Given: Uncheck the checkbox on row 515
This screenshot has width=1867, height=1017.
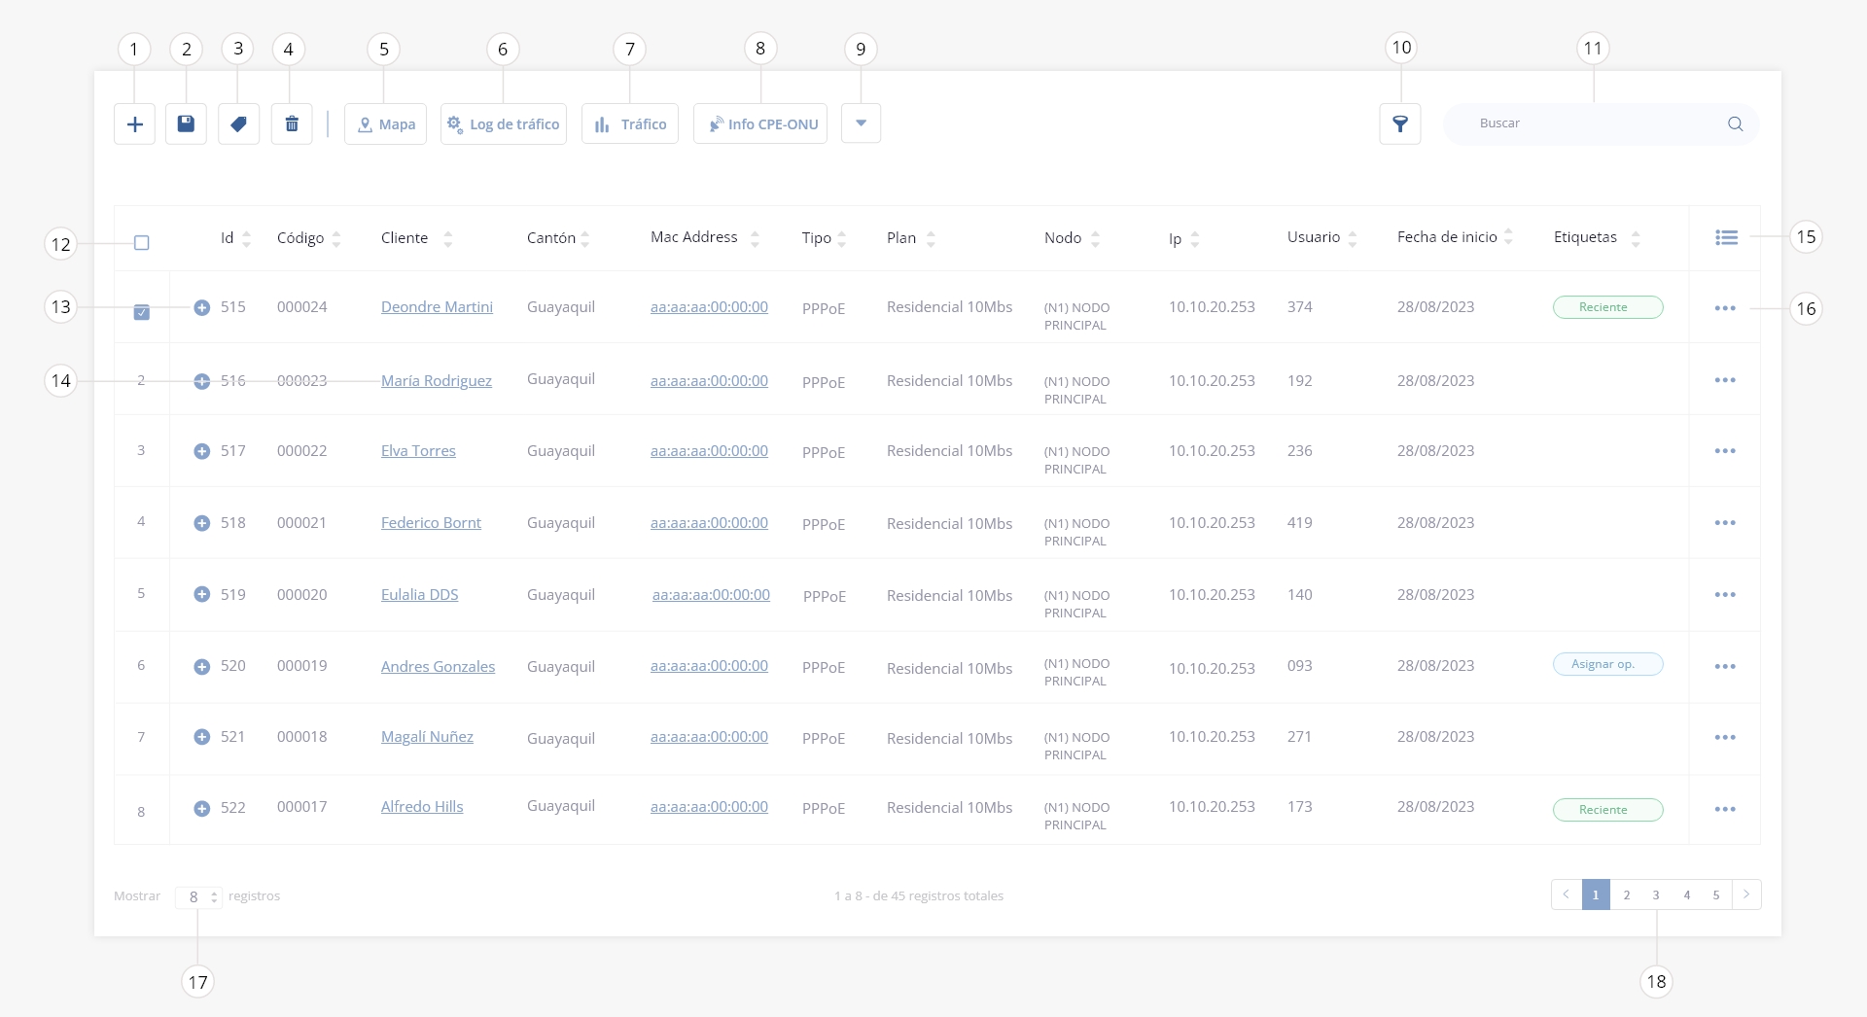Looking at the screenshot, I should click(x=142, y=313).
